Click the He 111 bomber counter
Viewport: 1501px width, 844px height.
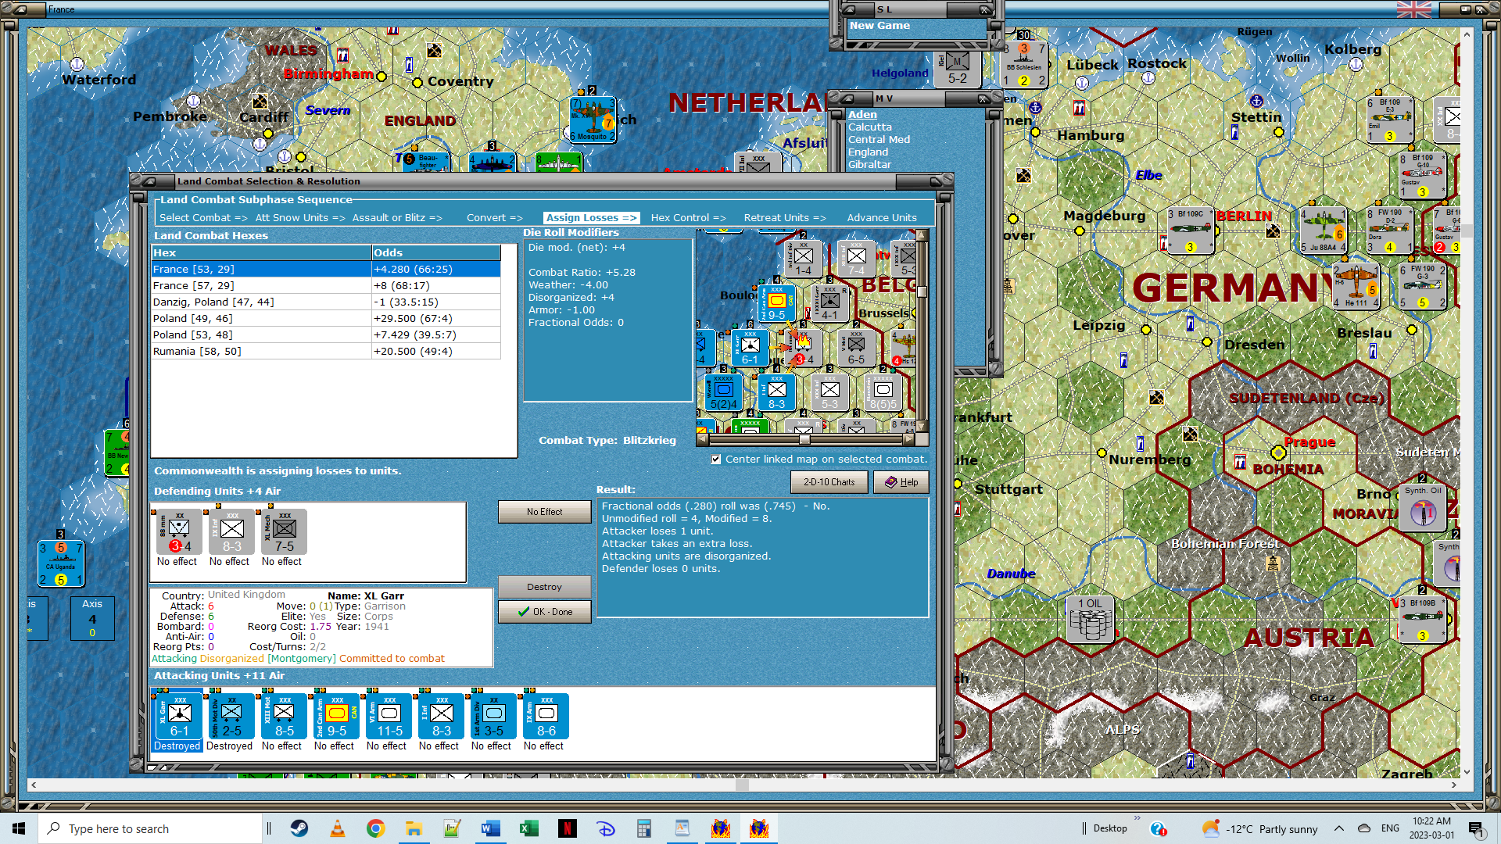1356,287
